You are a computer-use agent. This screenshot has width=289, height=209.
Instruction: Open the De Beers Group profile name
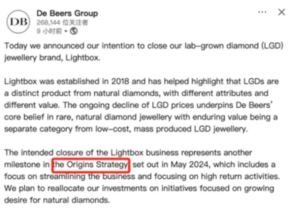click(x=67, y=13)
